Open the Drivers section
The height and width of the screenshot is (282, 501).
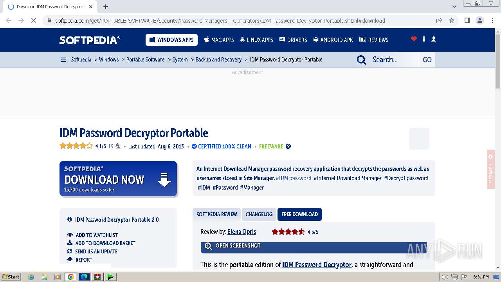(x=293, y=40)
